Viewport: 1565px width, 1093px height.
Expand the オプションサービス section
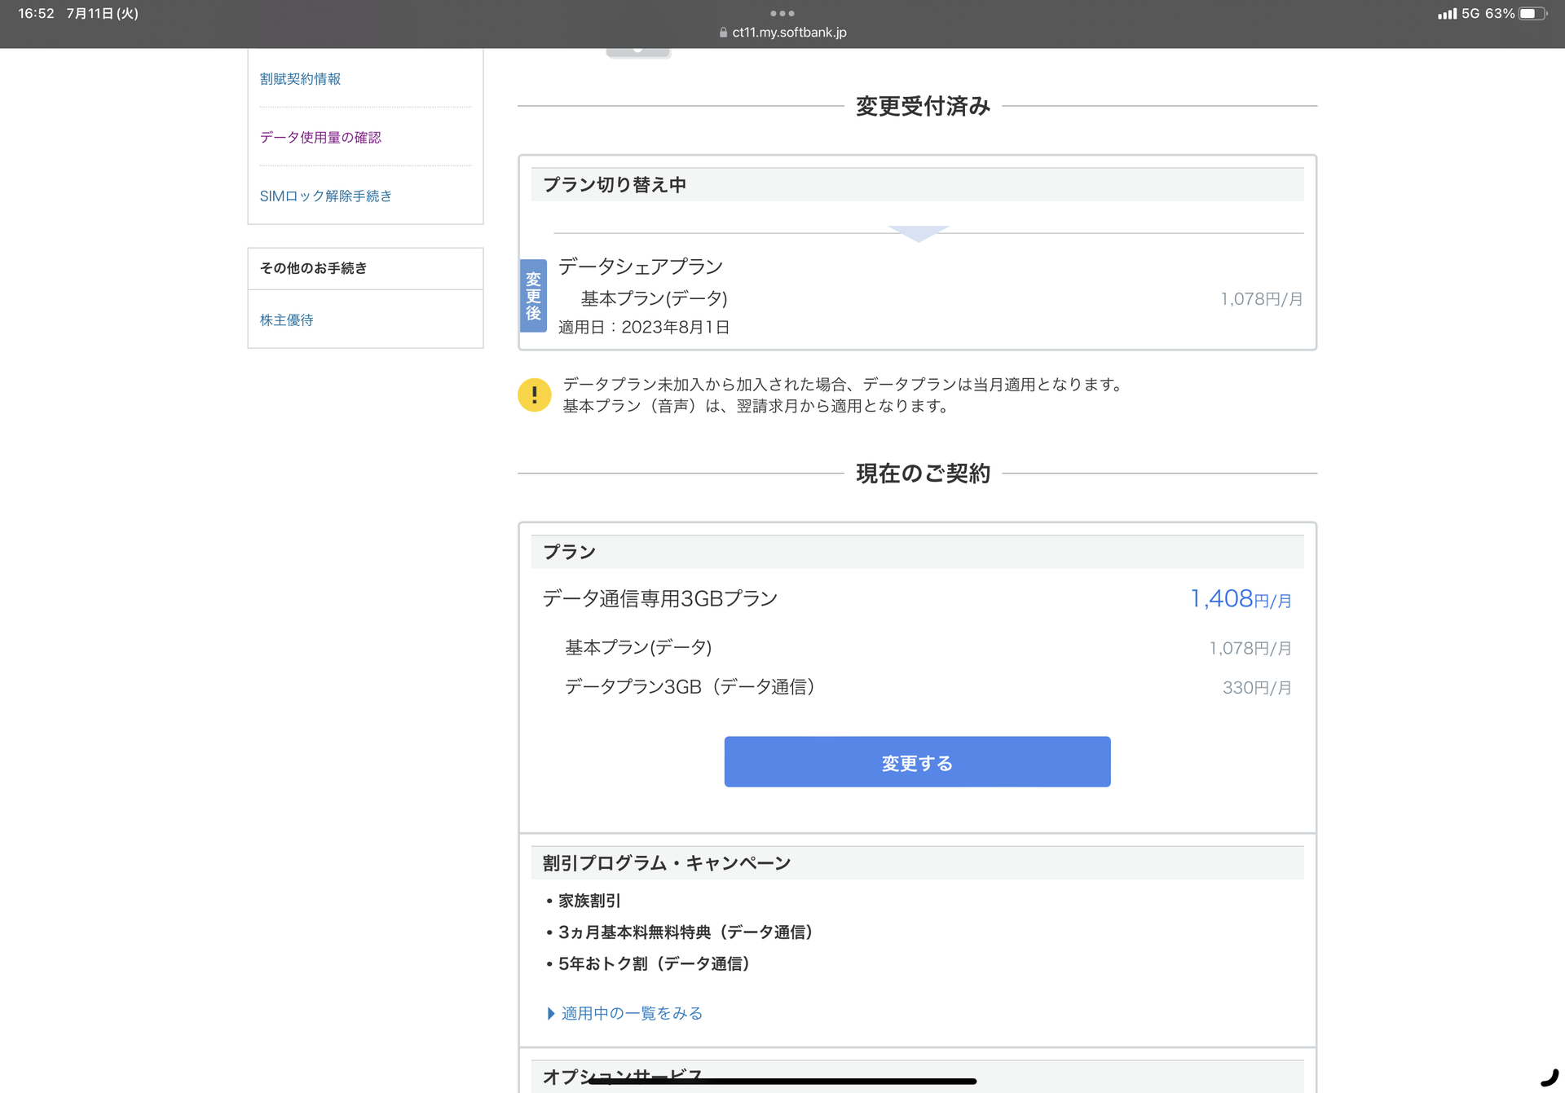click(622, 1076)
